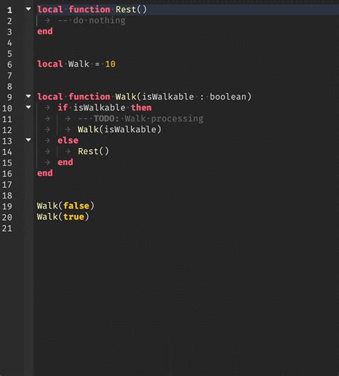The height and width of the screenshot is (376, 339).
Task: Click the recursive 'Walk(isWalkable)' call on line 12
Action: (x=119, y=129)
